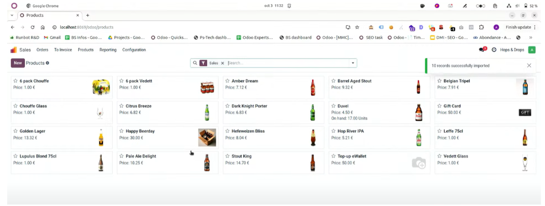Viewport: 545px width, 206px height.
Task: Go to the browser home icon
Action: (43, 27)
